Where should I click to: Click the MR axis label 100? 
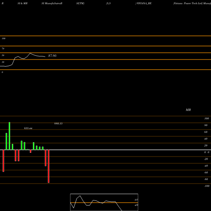click(x=207, y=119)
